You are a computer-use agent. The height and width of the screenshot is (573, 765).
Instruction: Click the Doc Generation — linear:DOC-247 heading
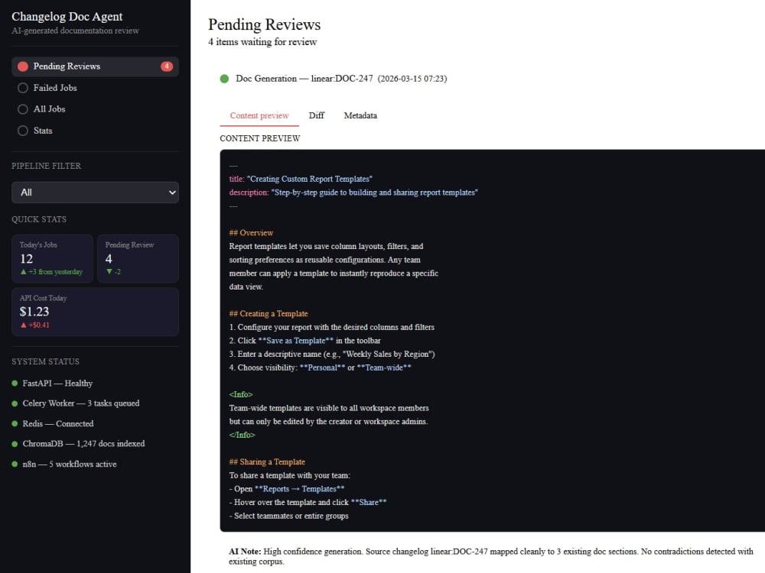click(304, 79)
